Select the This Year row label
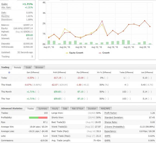The height and width of the screenshot is (143, 156). (5, 99)
